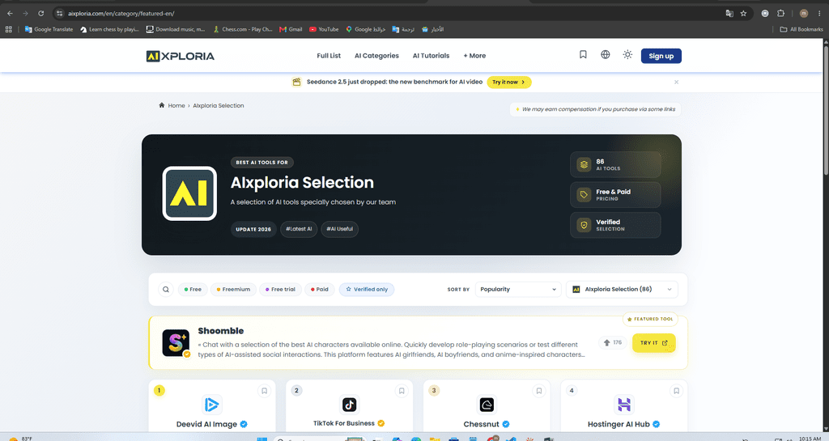This screenshot has height=441, width=829.
Task: Toggle the Free filter chip
Action: 193,290
